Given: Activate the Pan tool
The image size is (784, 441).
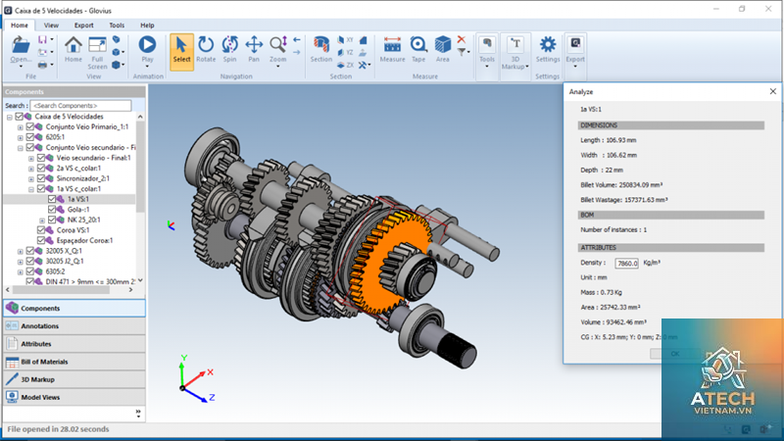Looking at the screenshot, I should 254,44.
